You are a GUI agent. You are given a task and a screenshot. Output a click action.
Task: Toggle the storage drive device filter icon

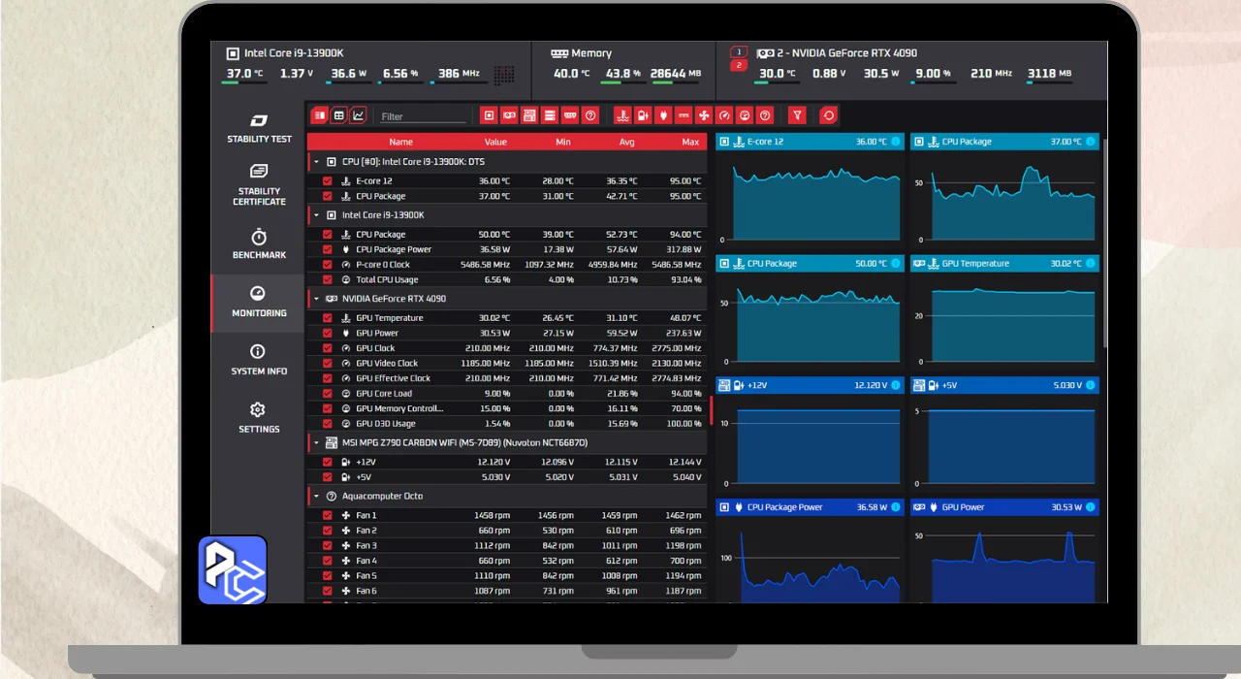pos(550,115)
